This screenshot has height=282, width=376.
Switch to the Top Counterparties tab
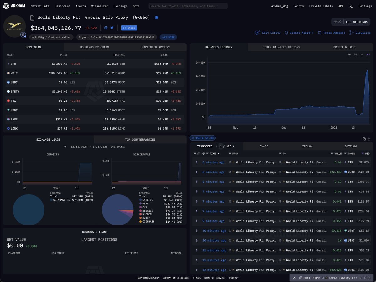pyautogui.click(x=140, y=139)
